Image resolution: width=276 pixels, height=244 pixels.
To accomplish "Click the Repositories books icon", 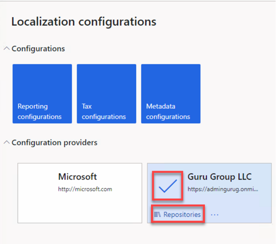I will pyautogui.click(x=157, y=215).
